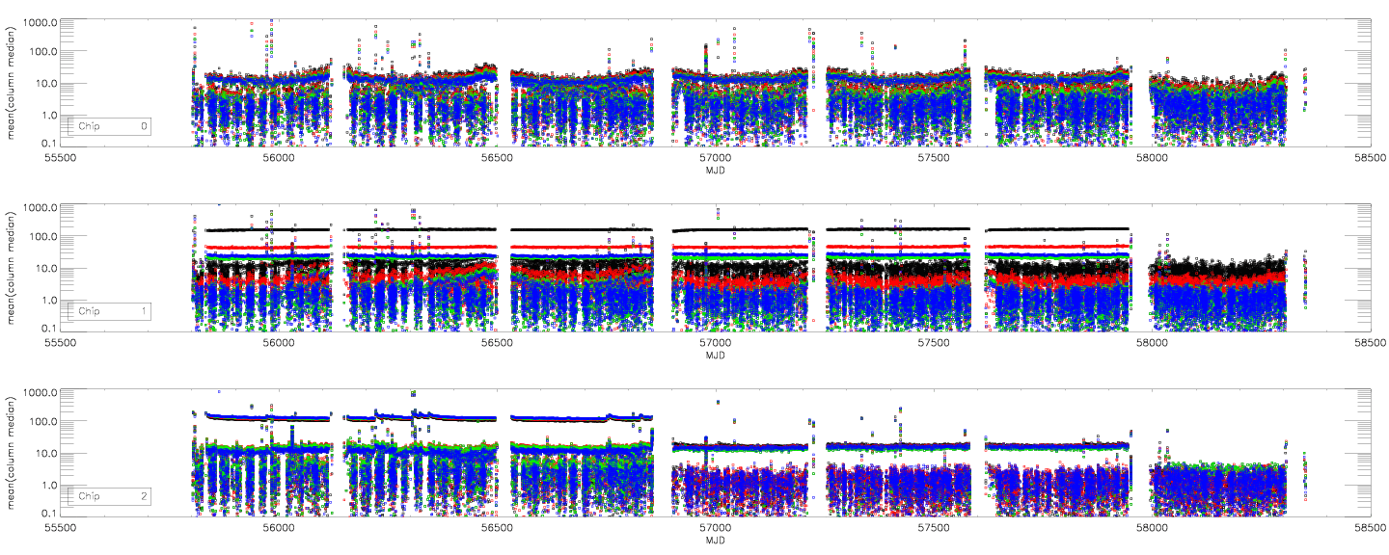Viewport: 1389px width, 555px height.
Task: Select the 57000 tick label in middle panel
Action: click(x=715, y=344)
